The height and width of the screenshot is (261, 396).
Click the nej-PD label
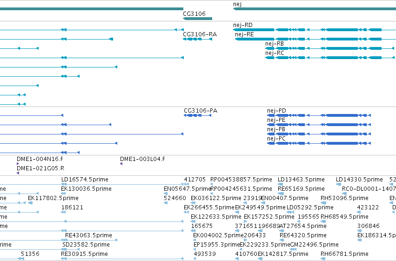pos(276,111)
